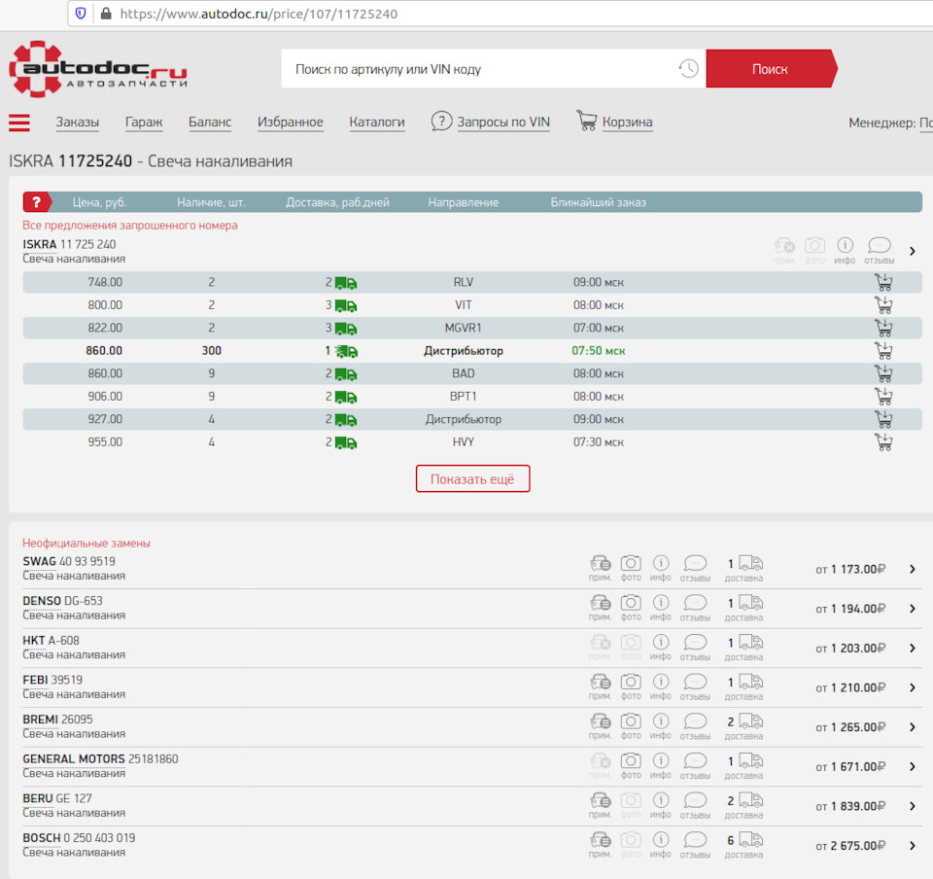
Task: Click the browser address bar URL
Action: (x=259, y=14)
